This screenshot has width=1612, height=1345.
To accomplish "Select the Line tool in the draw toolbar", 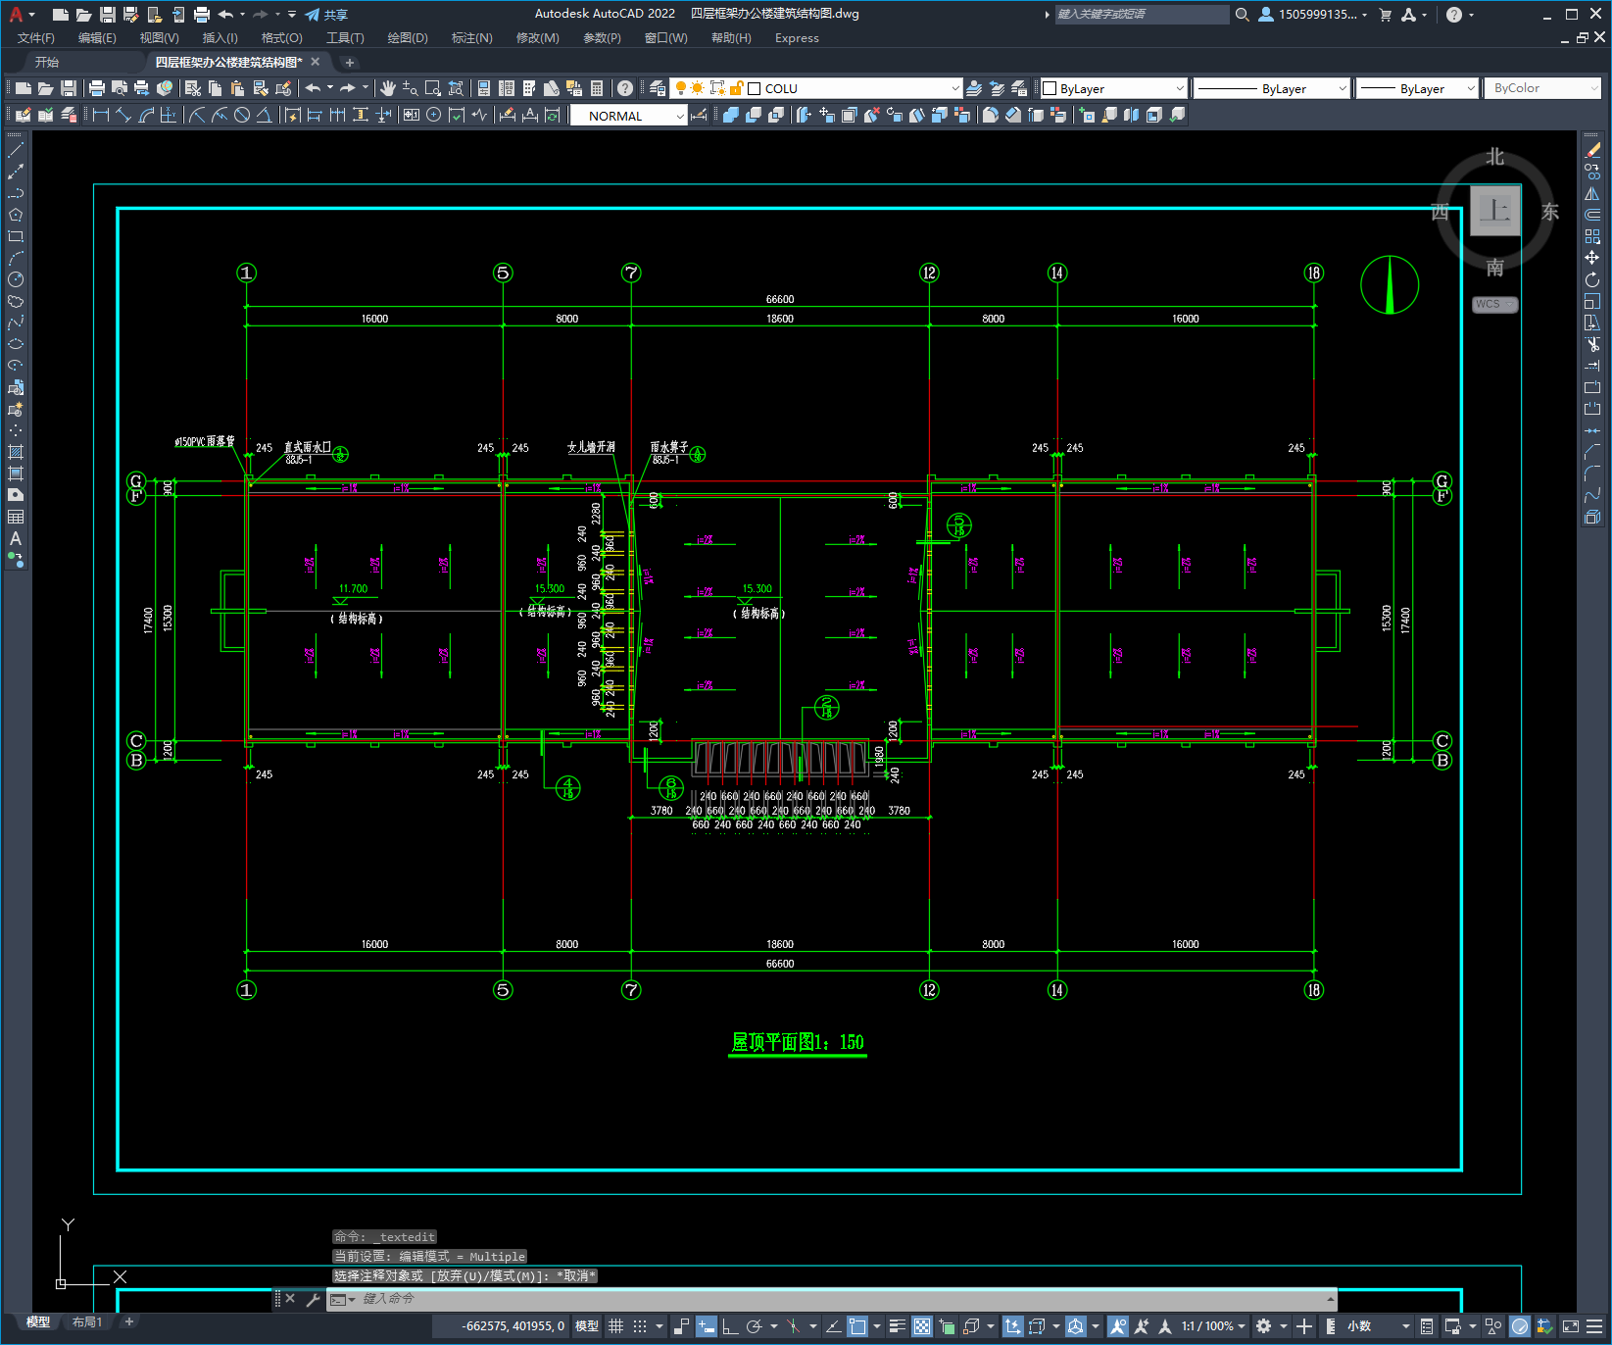I will click(x=16, y=150).
